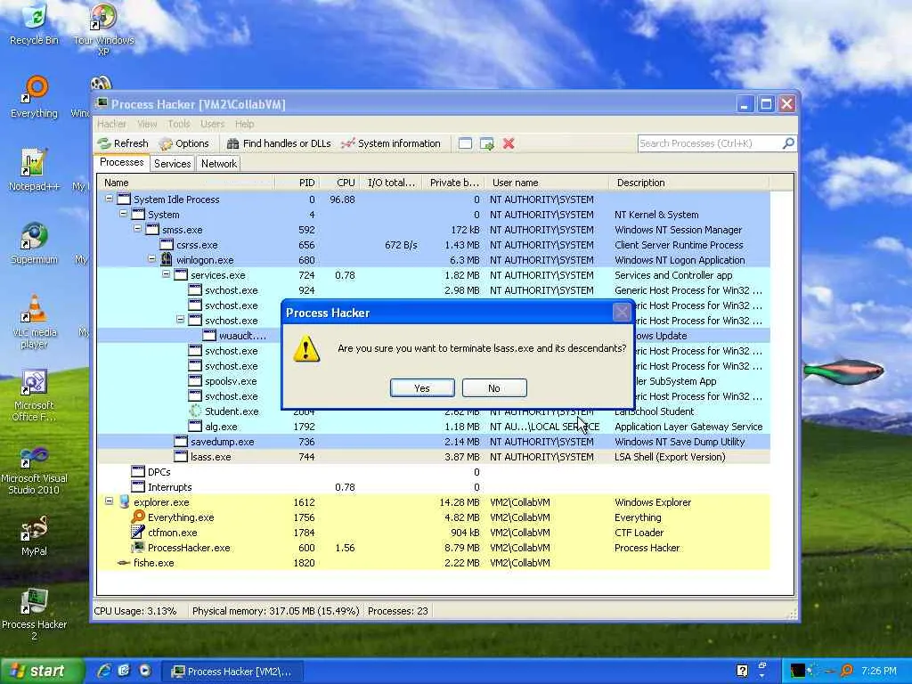912x684 pixels.
Task: Switch to the Services tab
Action: click(172, 164)
